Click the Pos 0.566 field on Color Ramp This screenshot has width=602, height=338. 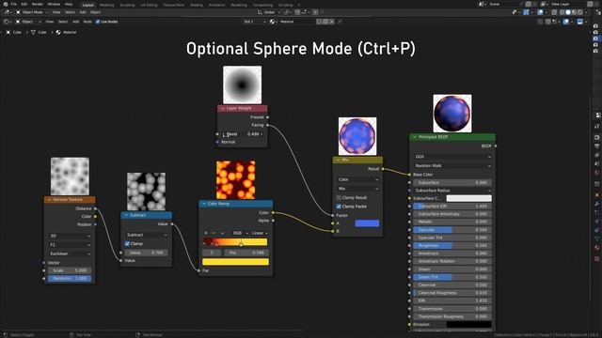246,253
